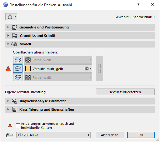Click Textur zurücksetzen button

125,92
